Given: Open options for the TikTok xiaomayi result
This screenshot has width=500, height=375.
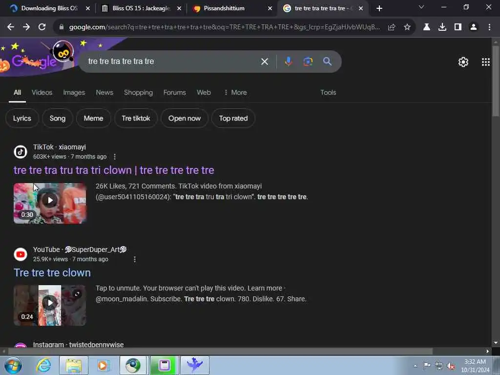Looking at the screenshot, I should 115,157.
